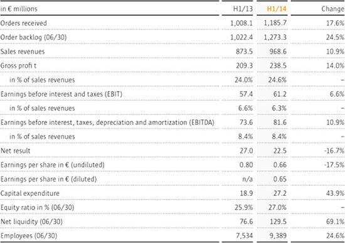This screenshot has height=243, width=345.
Task: Click the H1/13 column header
Action: coord(243,9)
